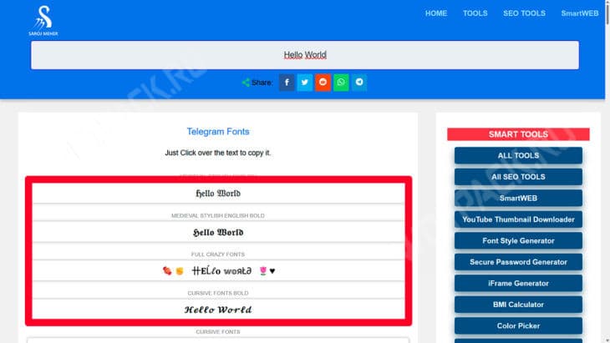Share via the Telegram icon
This screenshot has width=610, height=343.
tap(359, 83)
